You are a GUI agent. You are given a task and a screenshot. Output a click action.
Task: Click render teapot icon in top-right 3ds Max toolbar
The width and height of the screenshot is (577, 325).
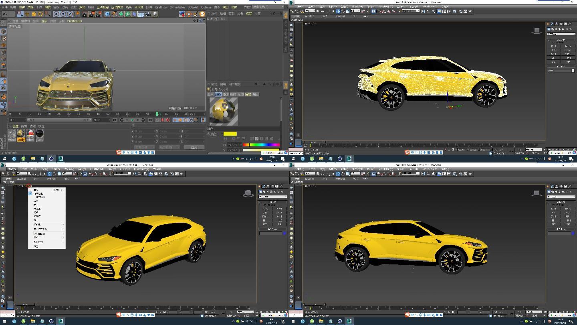tap(470, 11)
